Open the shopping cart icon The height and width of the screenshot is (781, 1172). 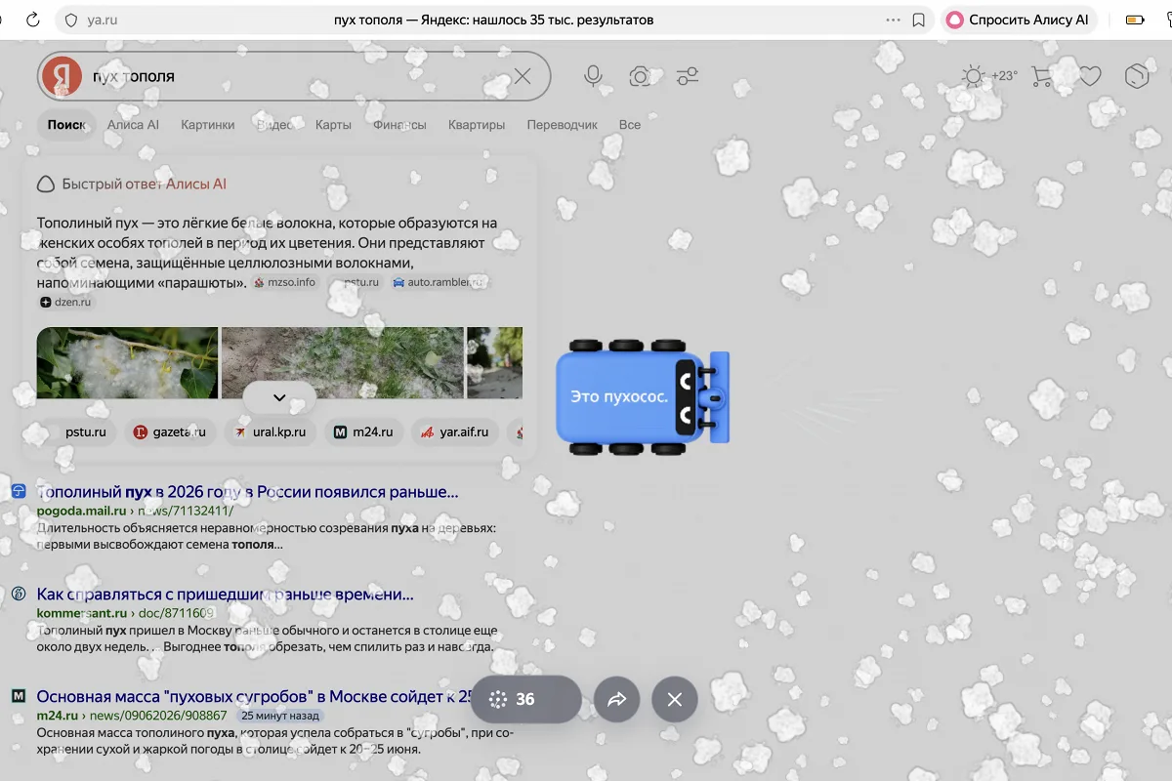(1042, 76)
